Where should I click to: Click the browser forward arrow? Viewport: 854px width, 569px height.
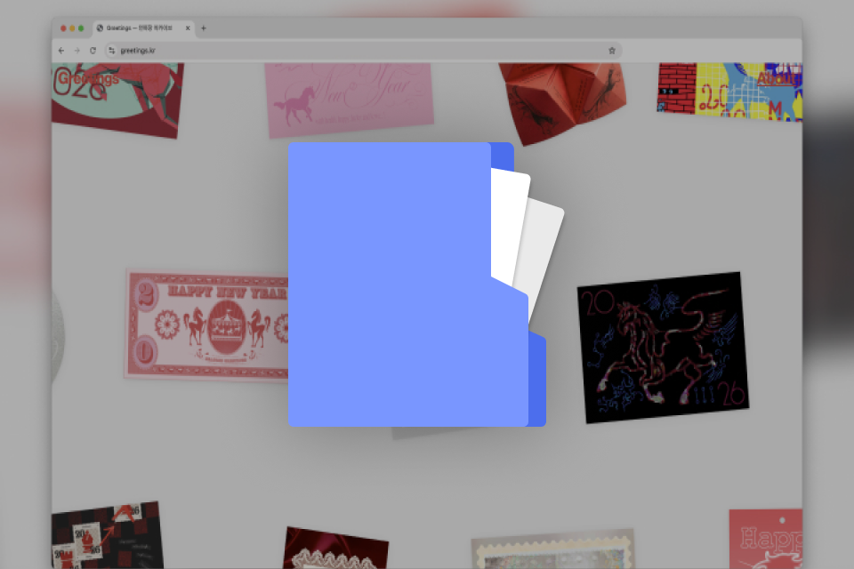77,51
